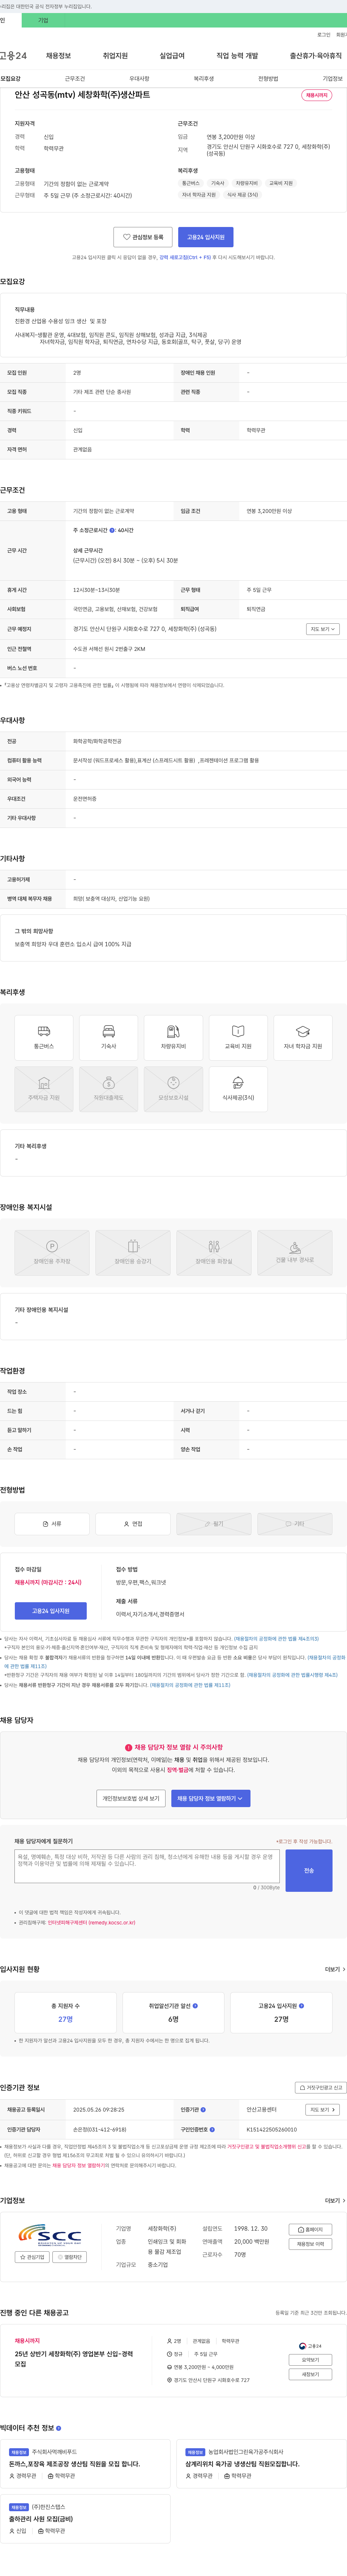Click the 관심정보 등록 heart button

click(142, 237)
